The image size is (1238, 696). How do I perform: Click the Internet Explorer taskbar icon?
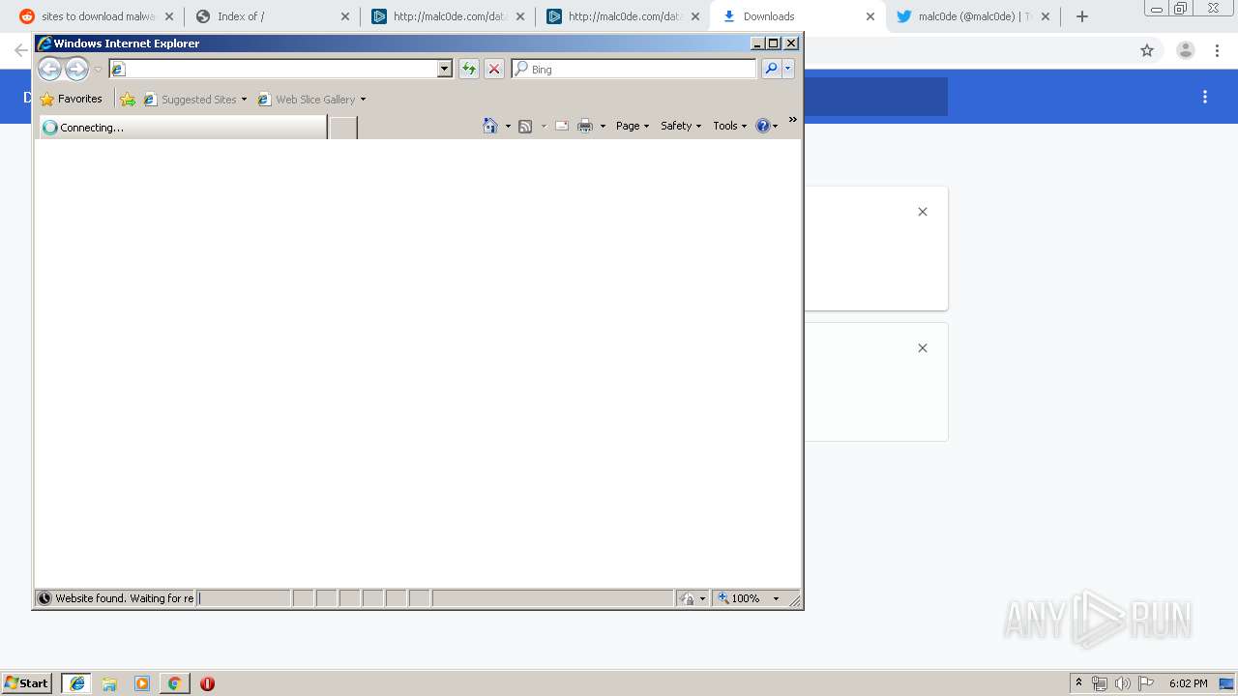(77, 683)
